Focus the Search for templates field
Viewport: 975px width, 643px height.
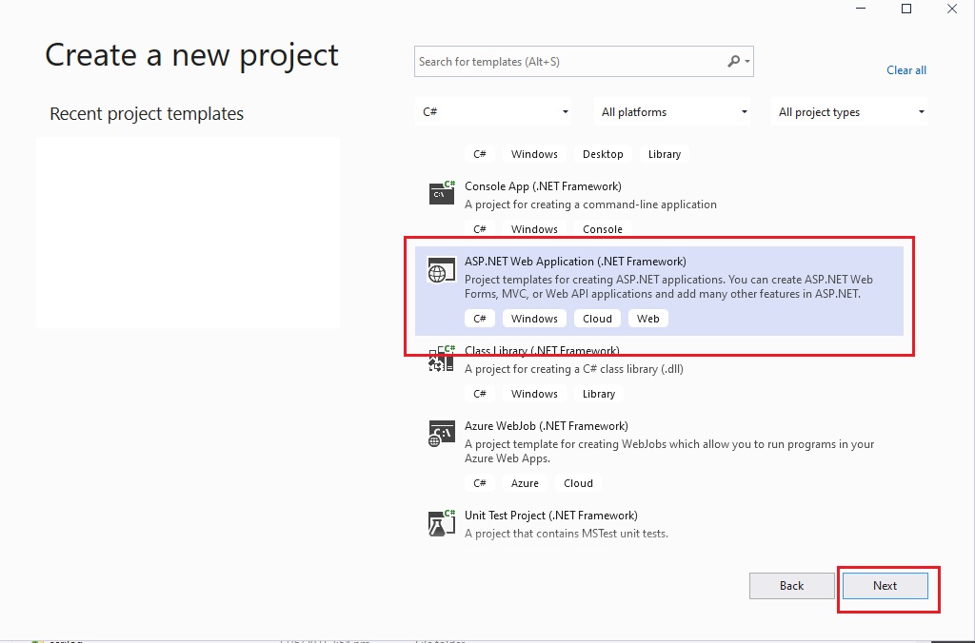(x=584, y=62)
